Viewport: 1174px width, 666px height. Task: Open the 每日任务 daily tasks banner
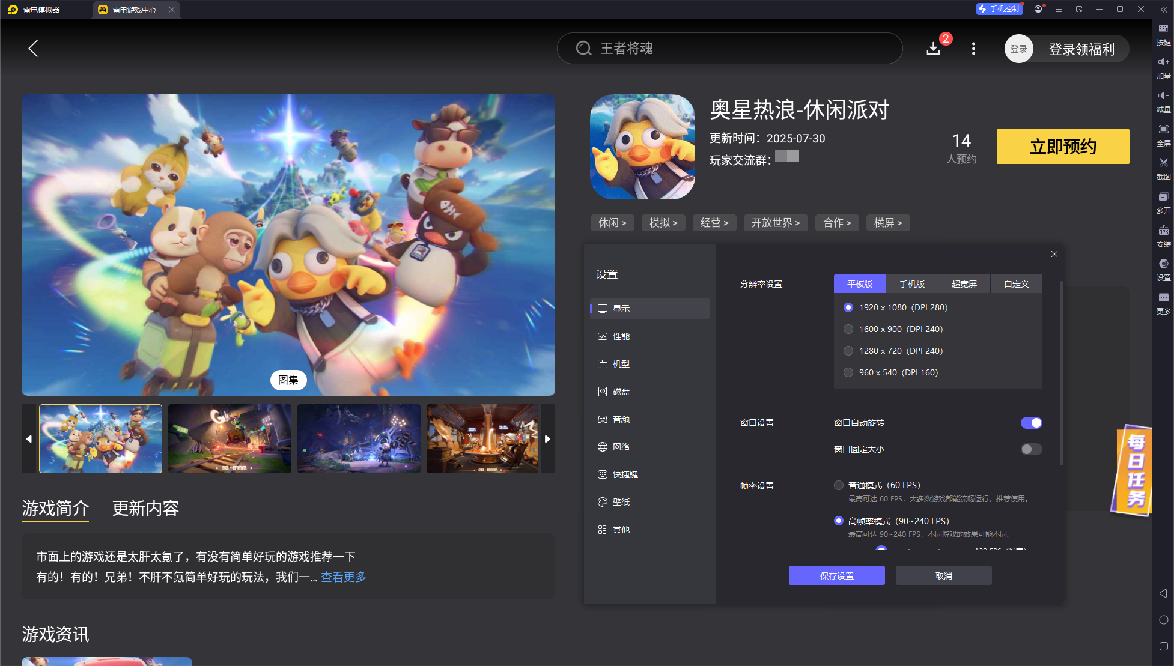point(1133,470)
